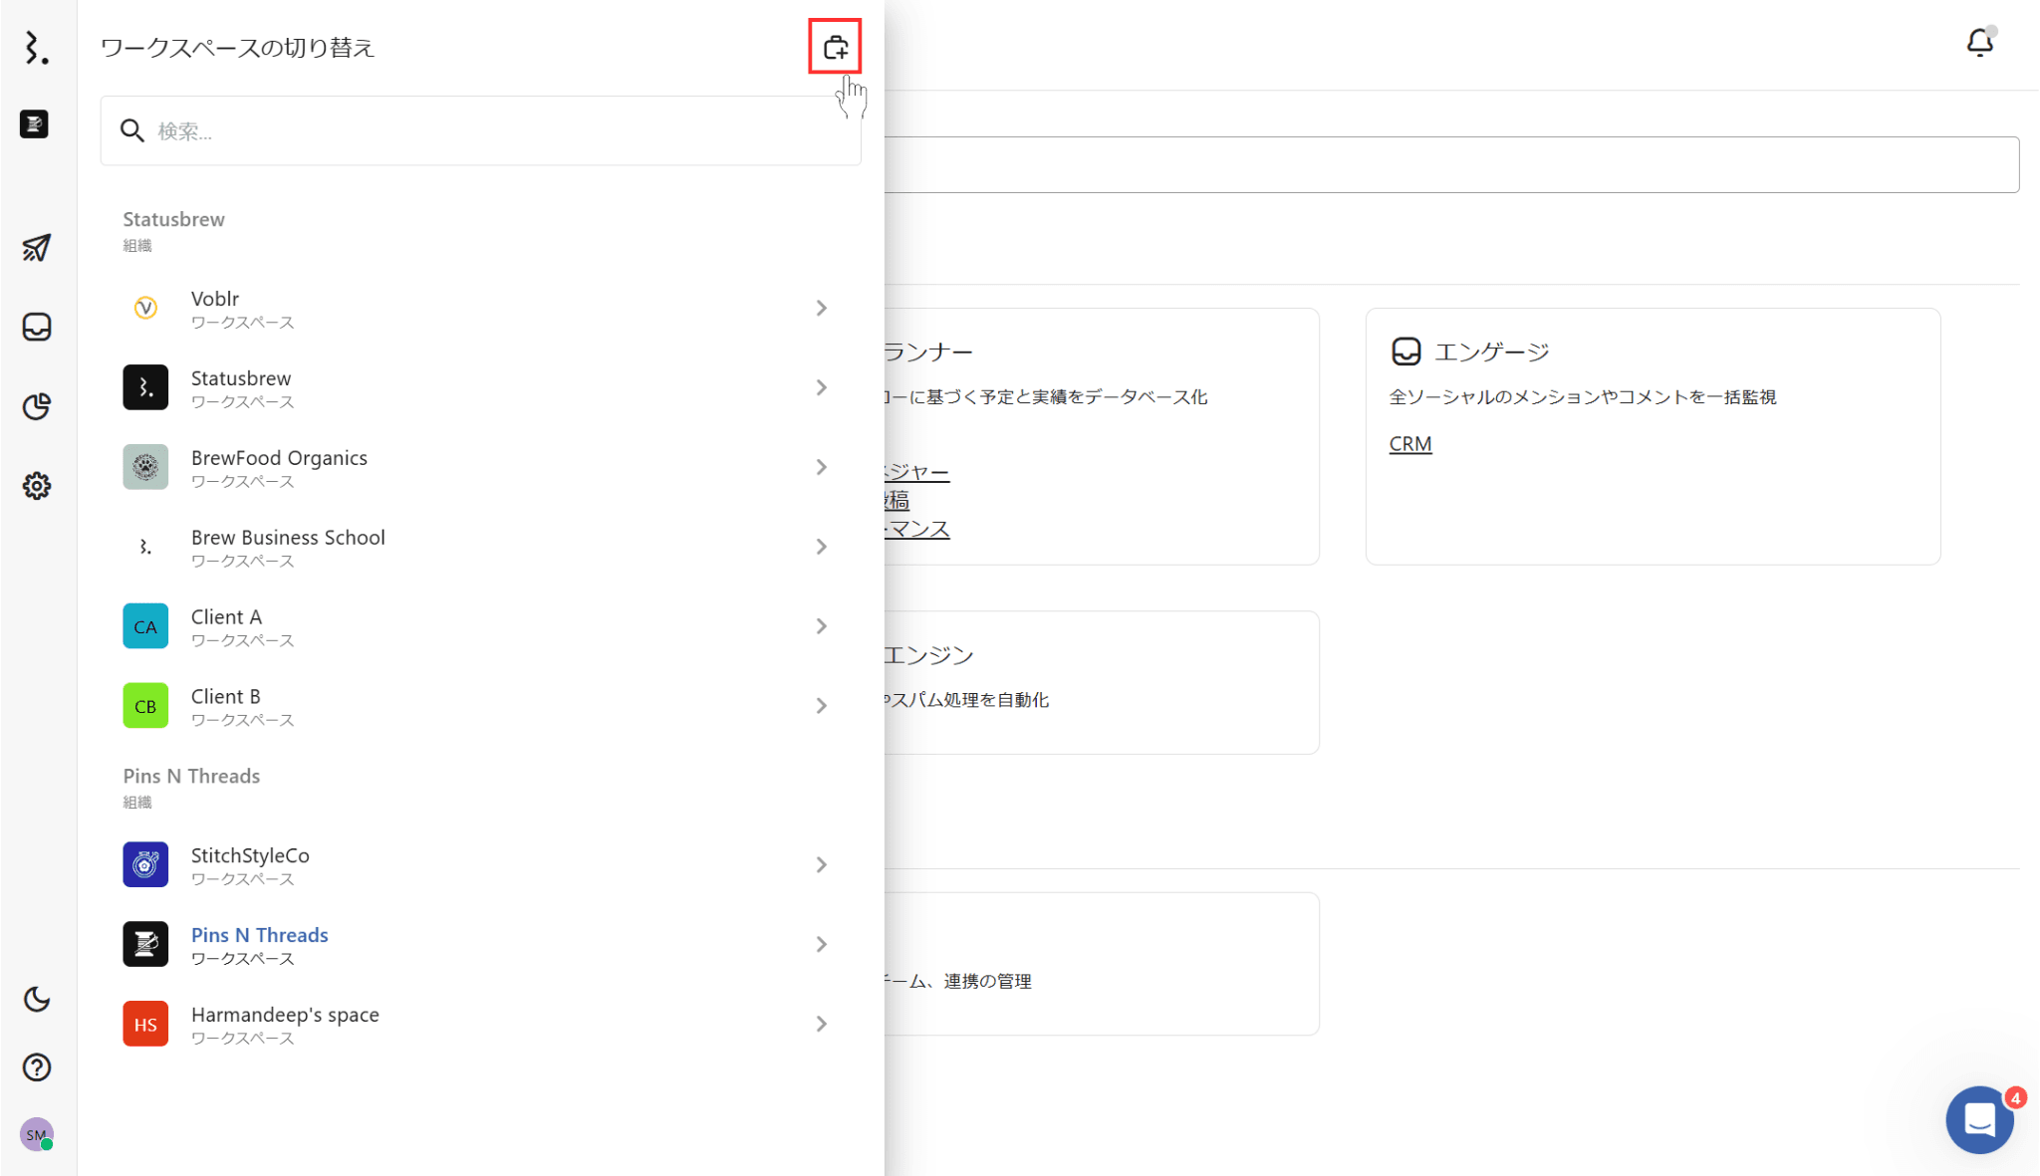Expand the StitchStyleCo workspace chevron

coord(821,865)
